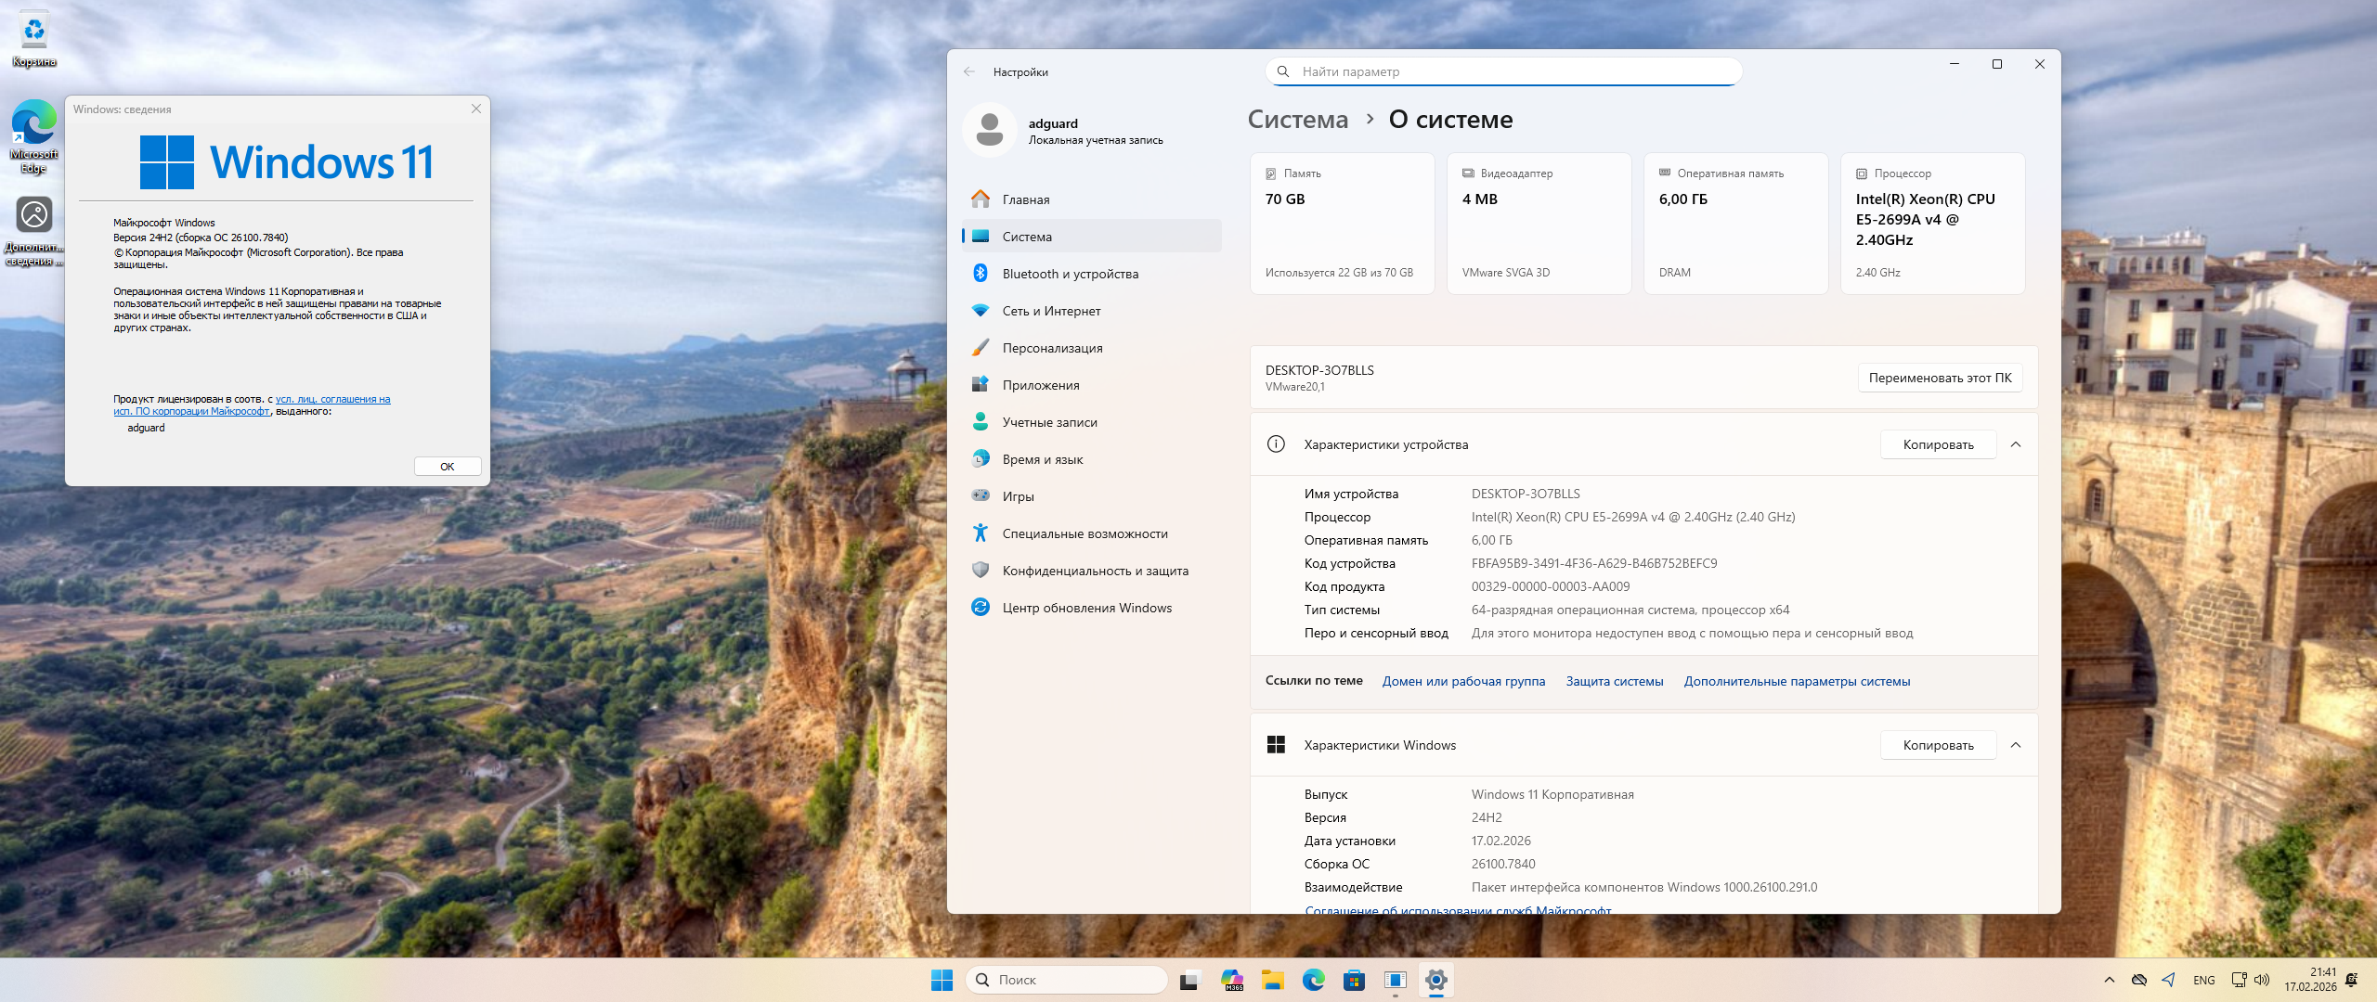
Task: Select Главная in settings sidebar
Action: (1026, 199)
